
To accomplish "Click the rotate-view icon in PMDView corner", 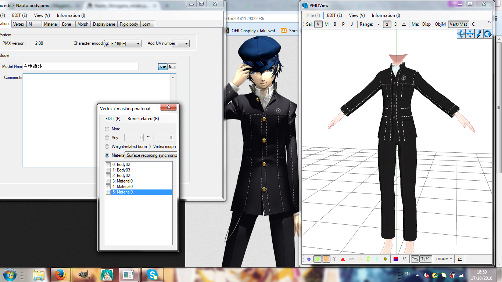I will [461, 34].
